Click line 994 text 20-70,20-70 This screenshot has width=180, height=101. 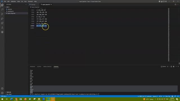42,12
